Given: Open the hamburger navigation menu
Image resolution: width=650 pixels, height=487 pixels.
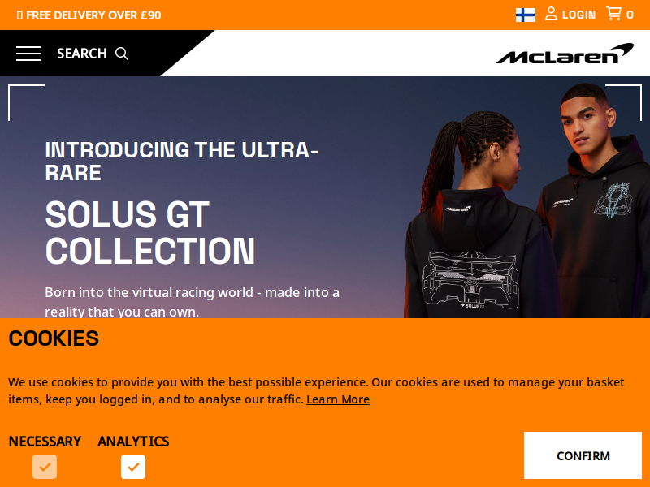Looking at the screenshot, I should tap(28, 54).
